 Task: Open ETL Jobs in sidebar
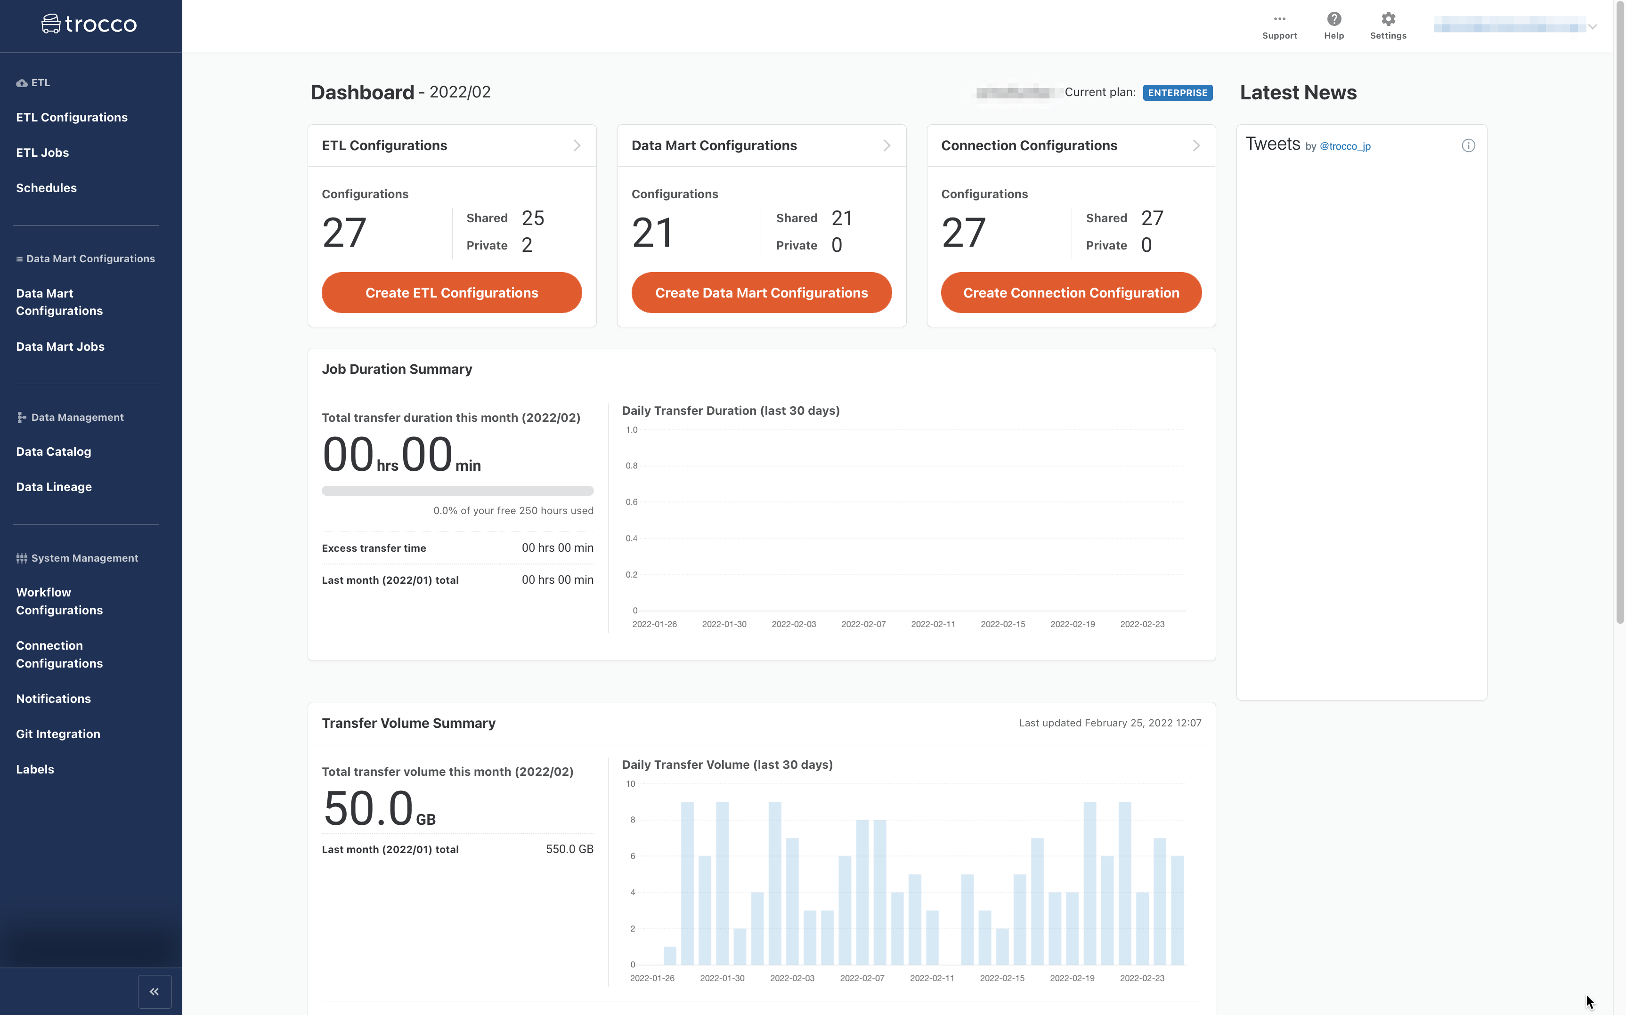pyautogui.click(x=42, y=153)
